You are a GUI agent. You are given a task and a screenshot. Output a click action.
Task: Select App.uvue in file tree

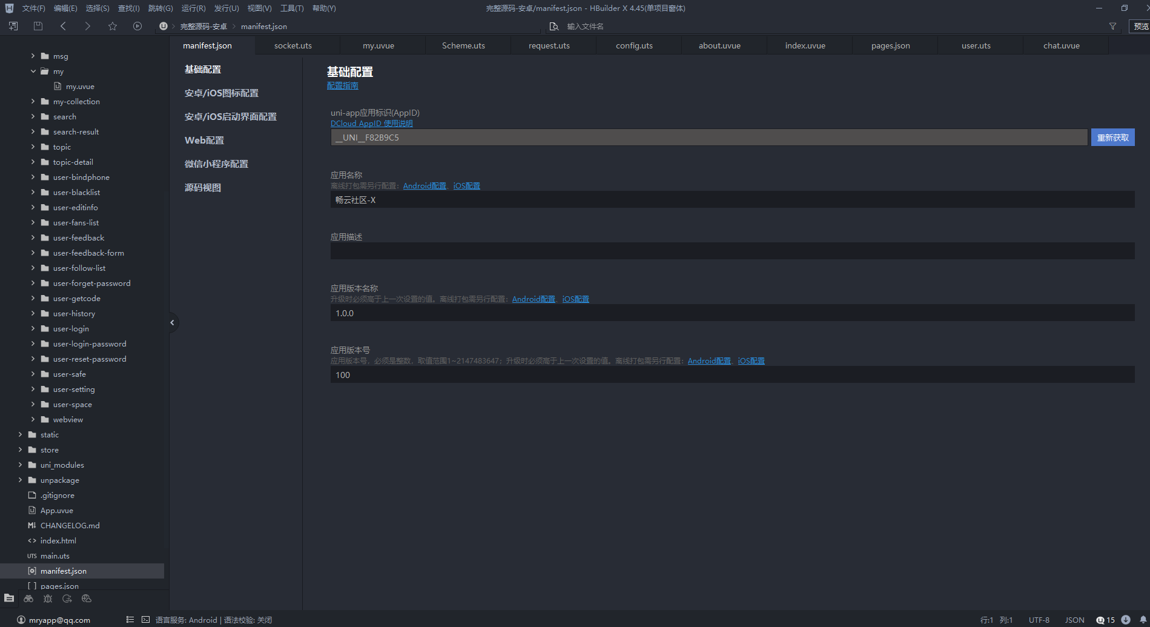click(x=56, y=510)
